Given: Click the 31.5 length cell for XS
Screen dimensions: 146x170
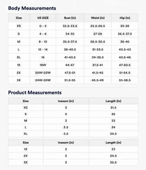Looking at the screenshot, I should tap(113, 108).
